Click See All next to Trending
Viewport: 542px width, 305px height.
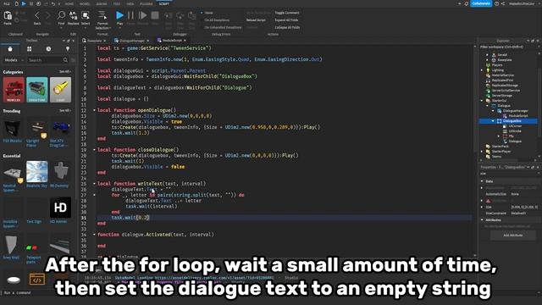click(64, 111)
